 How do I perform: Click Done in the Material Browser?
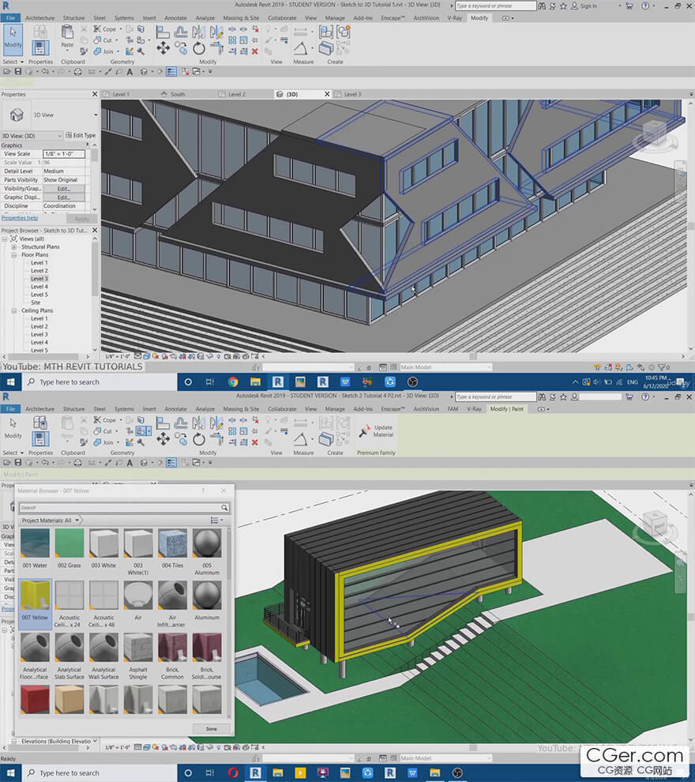coord(211,728)
